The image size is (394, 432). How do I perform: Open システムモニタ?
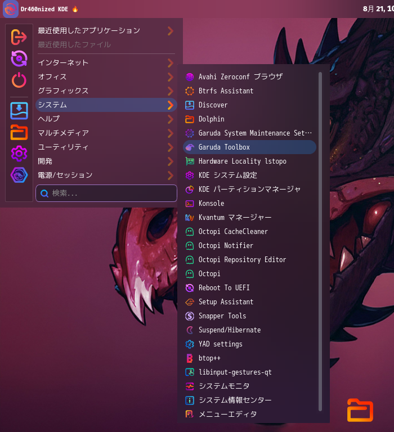pos(249,386)
